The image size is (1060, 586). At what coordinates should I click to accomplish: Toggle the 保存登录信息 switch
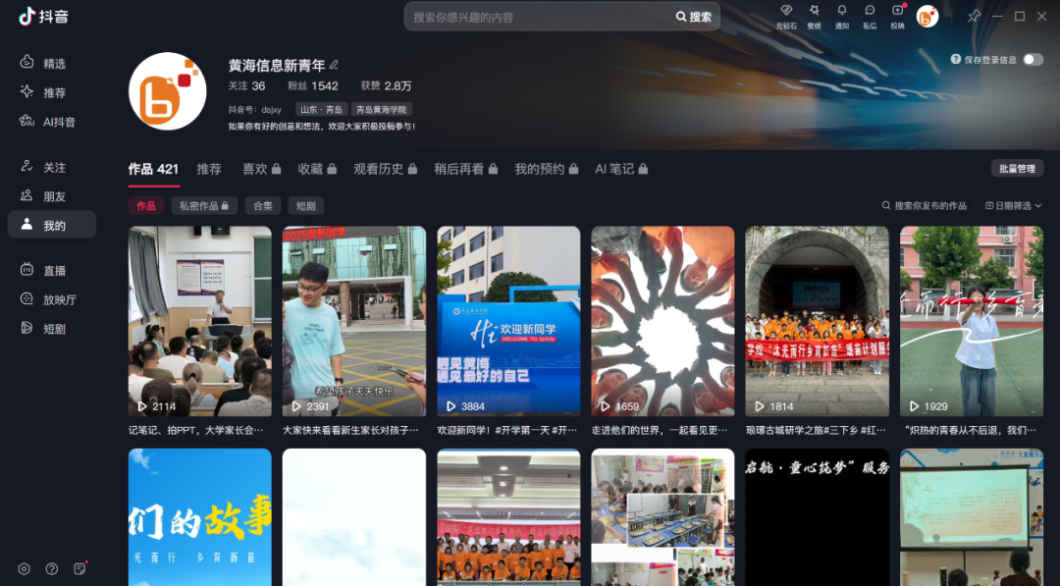[x=1033, y=60]
